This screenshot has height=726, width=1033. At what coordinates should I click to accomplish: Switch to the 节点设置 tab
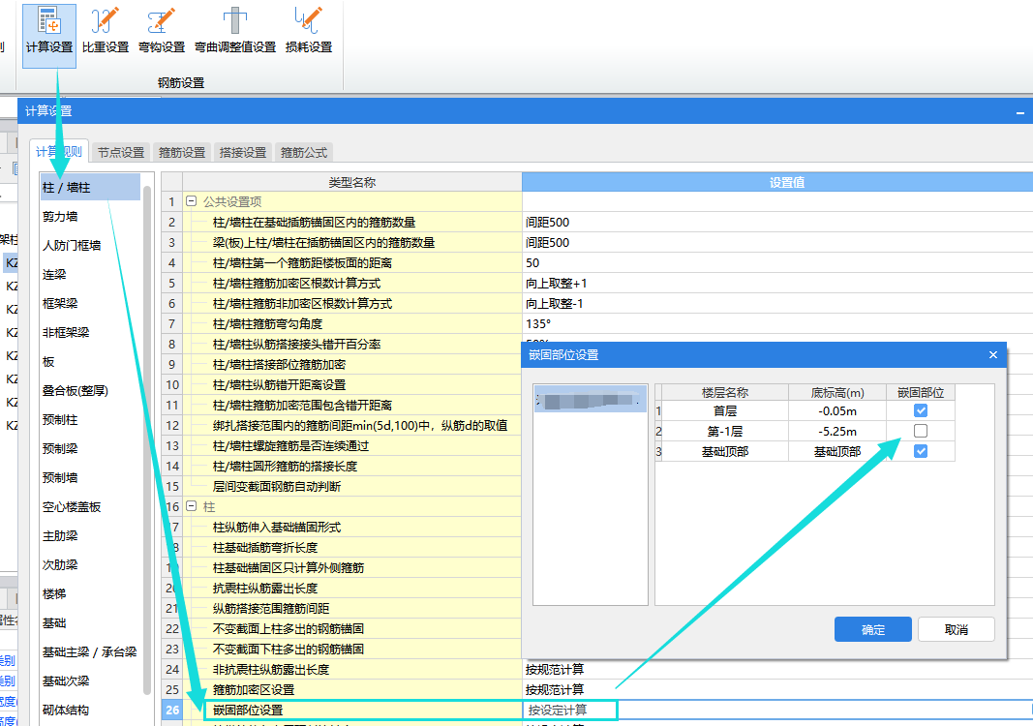click(x=121, y=152)
